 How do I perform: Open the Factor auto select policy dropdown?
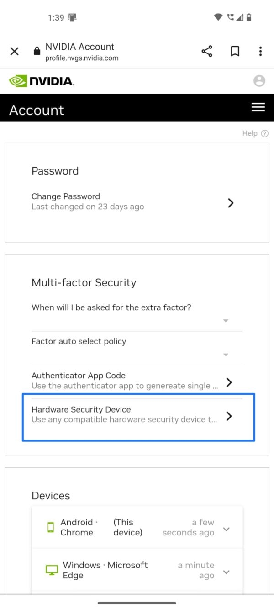point(225,355)
